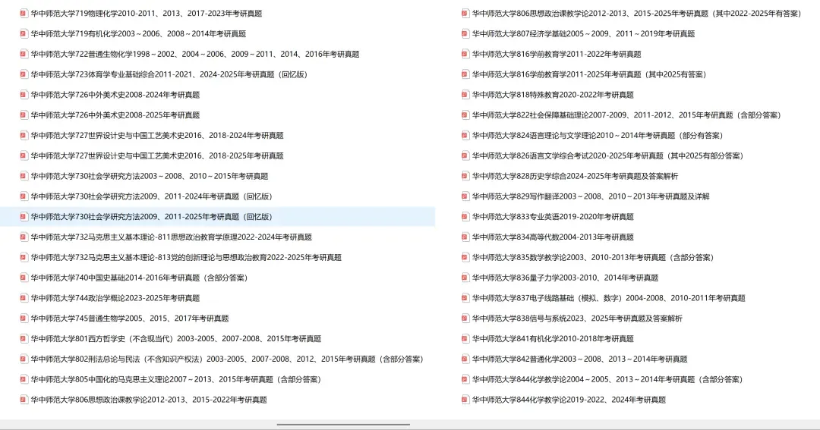Click PDF icon beside 740中国史基础 file

[x=24, y=278]
